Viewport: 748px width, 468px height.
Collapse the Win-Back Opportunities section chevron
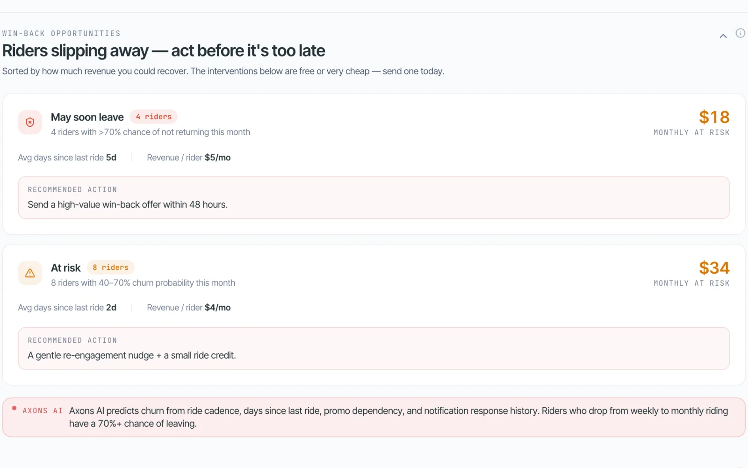point(723,36)
